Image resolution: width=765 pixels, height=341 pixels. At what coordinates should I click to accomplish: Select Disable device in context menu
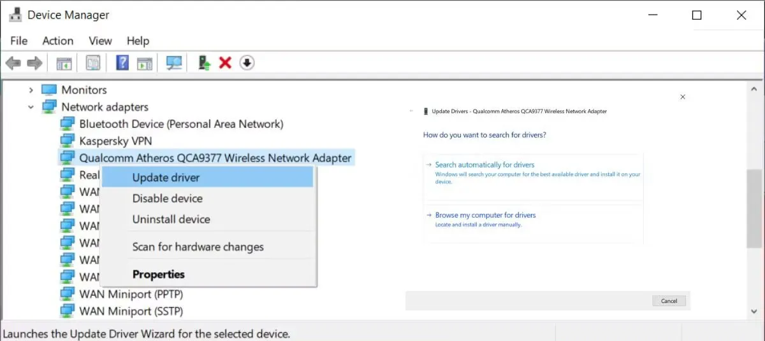[167, 198]
